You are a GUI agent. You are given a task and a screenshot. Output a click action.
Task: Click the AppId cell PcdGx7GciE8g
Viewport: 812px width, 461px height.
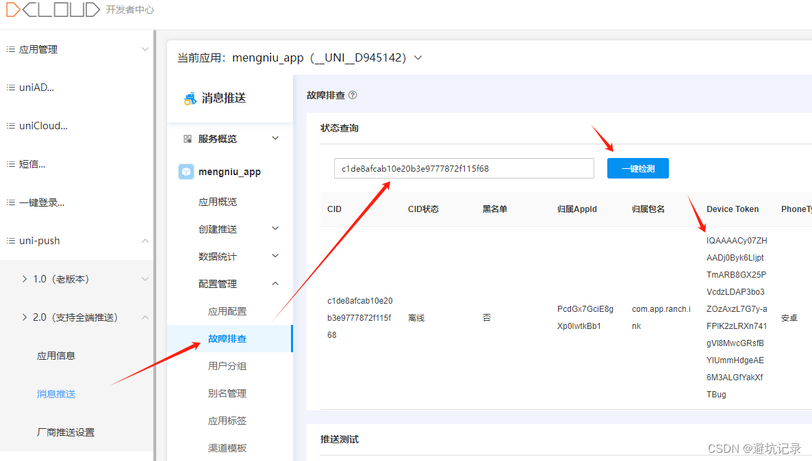[x=585, y=317]
